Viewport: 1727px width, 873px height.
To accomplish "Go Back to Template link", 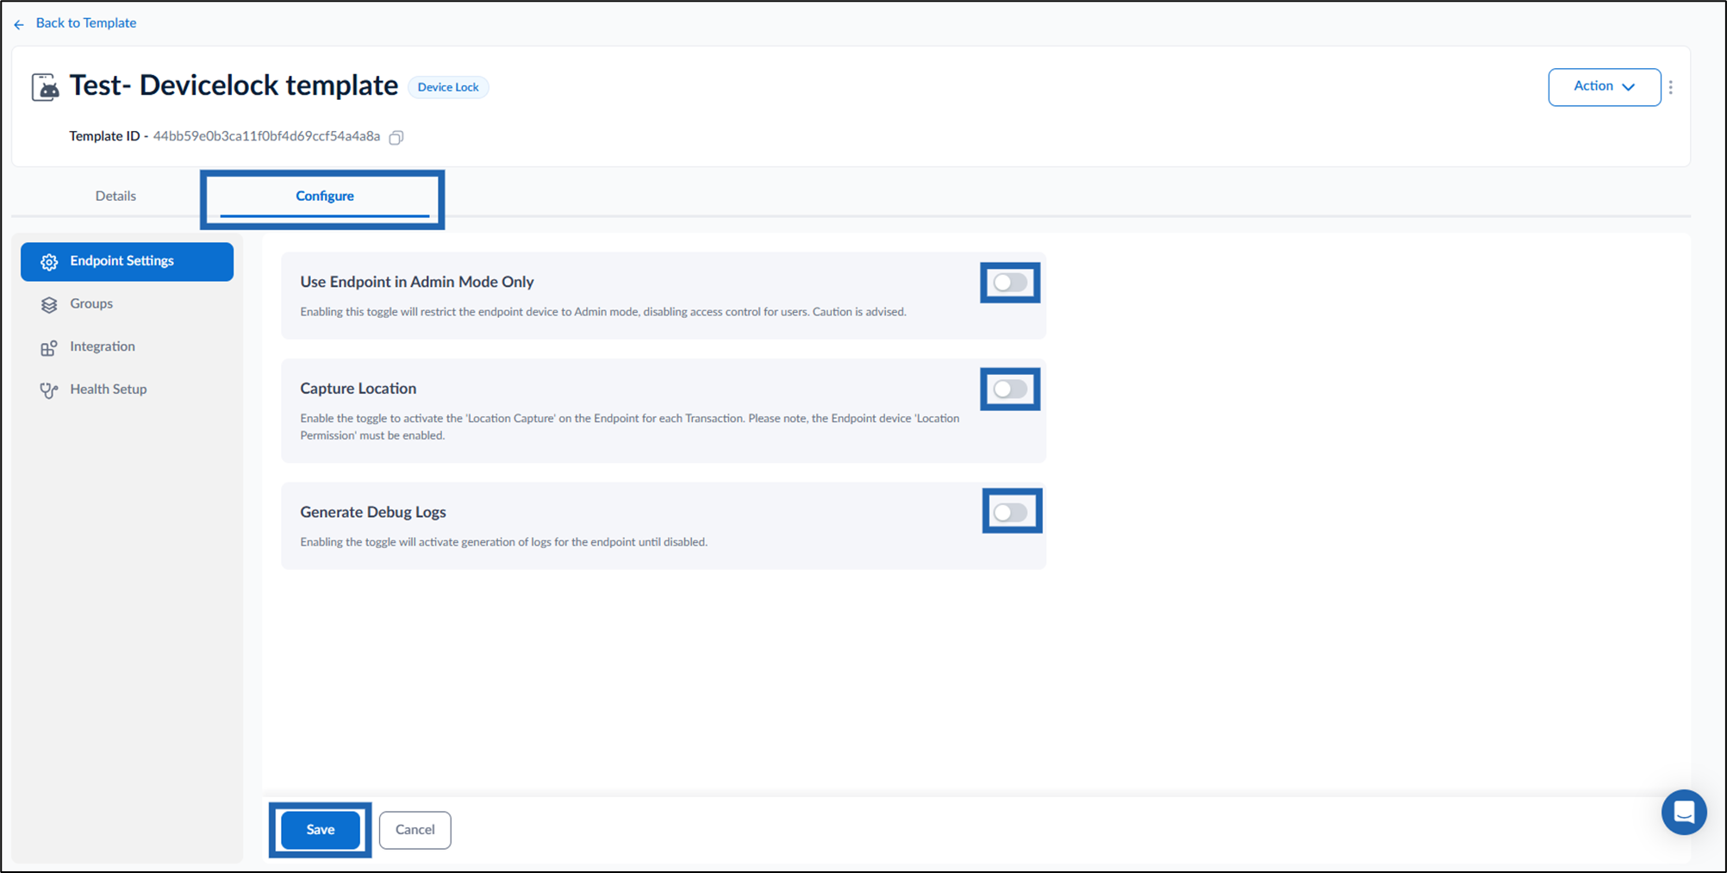I will (86, 23).
